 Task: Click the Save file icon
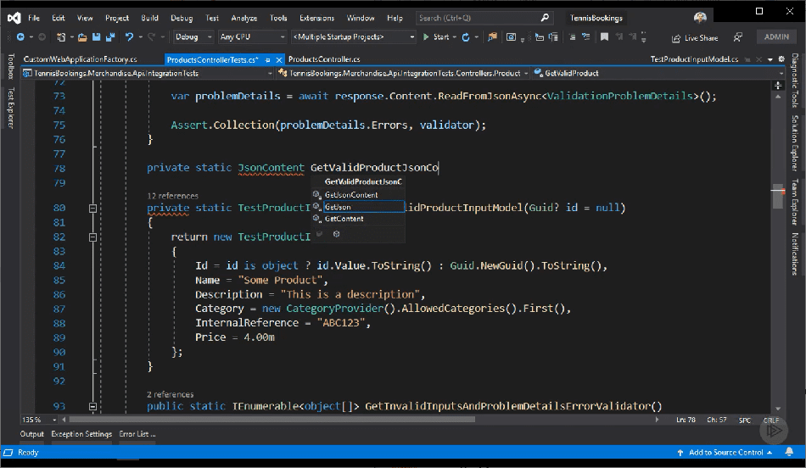pyautogui.click(x=96, y=37)
